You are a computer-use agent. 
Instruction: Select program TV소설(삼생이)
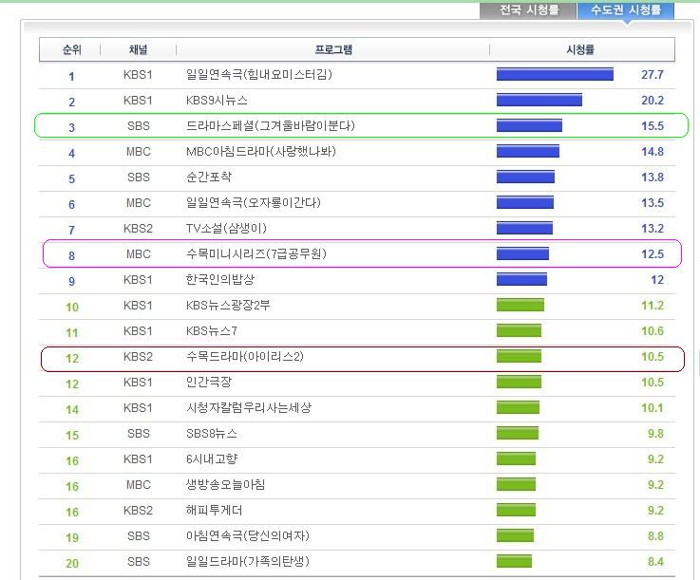point(226,229)
